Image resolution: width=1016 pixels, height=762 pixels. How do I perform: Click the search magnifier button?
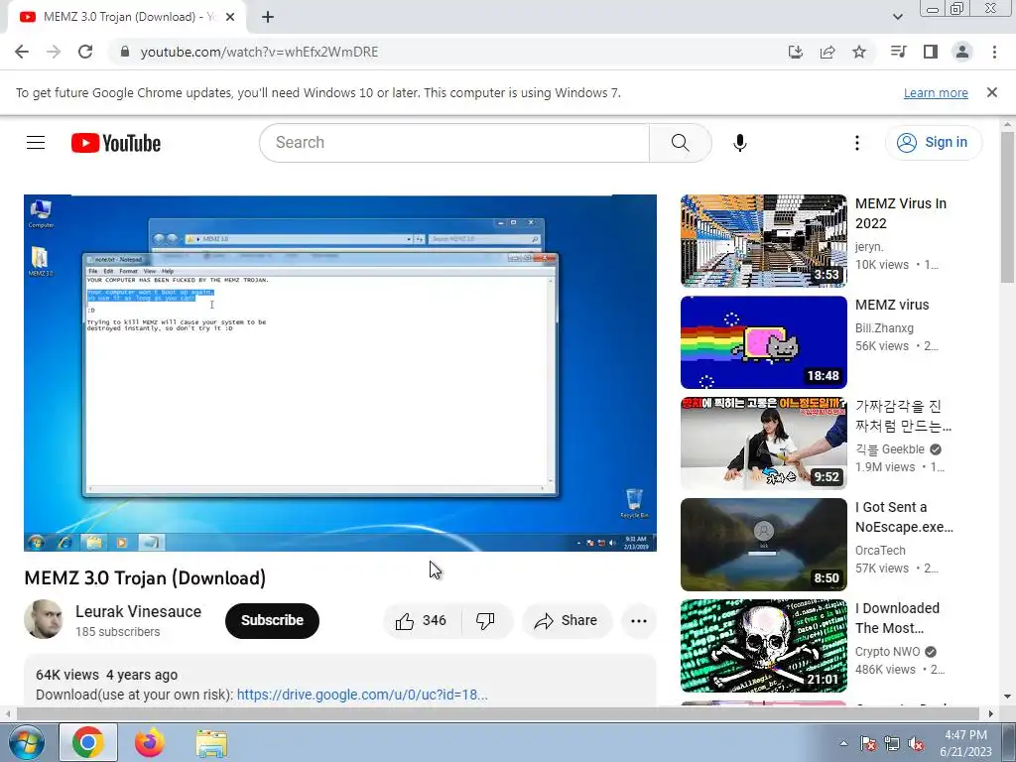click(680, 143)
